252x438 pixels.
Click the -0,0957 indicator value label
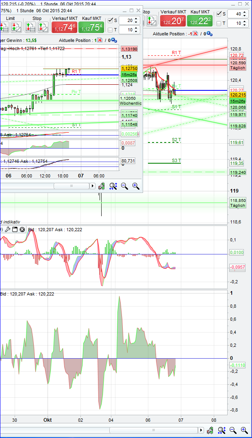coord(237,267)
